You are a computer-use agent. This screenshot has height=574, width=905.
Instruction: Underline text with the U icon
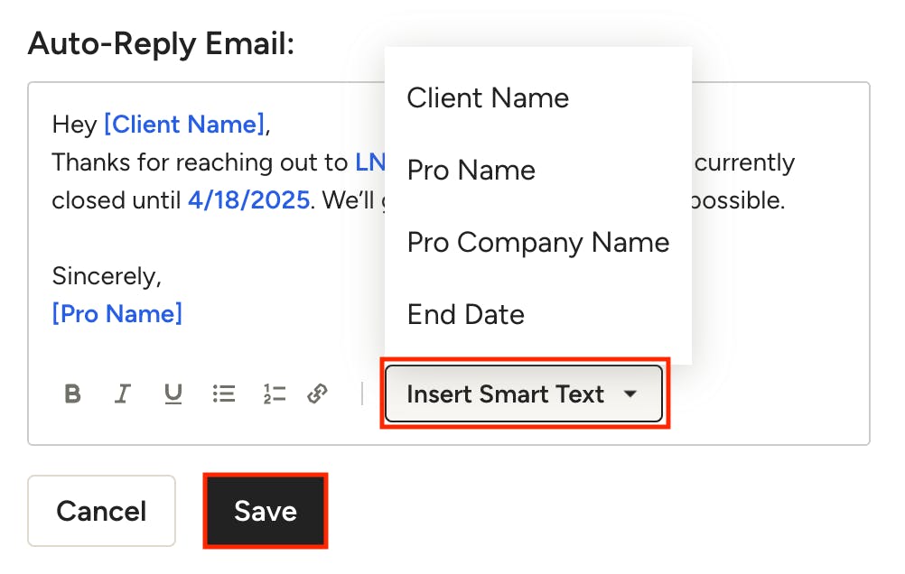(173, 393)
